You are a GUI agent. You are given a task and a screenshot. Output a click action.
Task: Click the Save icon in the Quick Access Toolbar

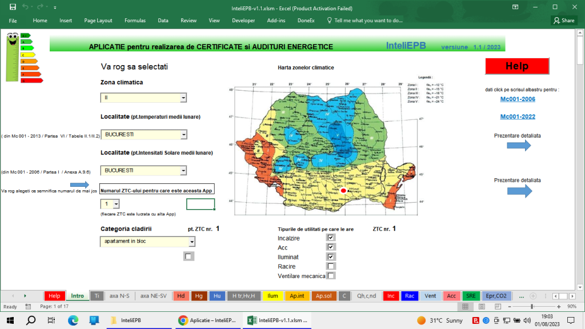(11, 7)
